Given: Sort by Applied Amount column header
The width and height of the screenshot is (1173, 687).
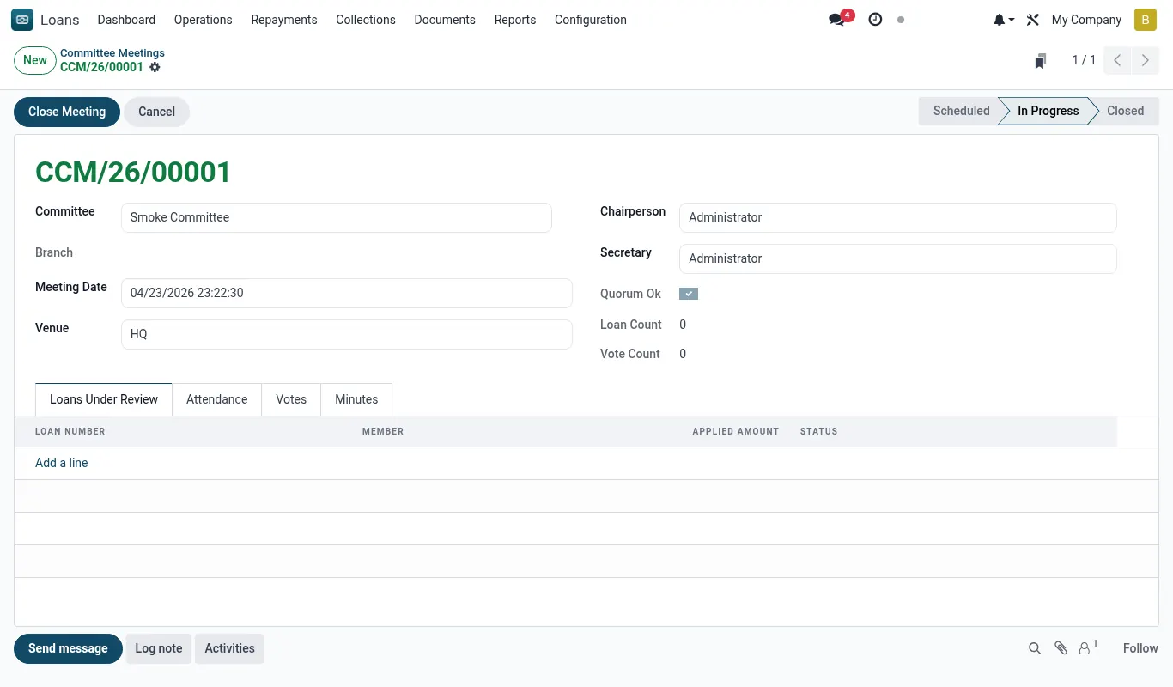Looking at the screenshot, I should click(736, 431).
